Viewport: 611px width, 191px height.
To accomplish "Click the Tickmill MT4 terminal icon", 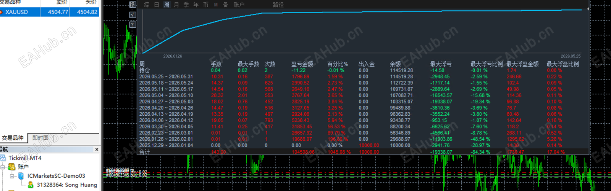I will tap(3, 158).
